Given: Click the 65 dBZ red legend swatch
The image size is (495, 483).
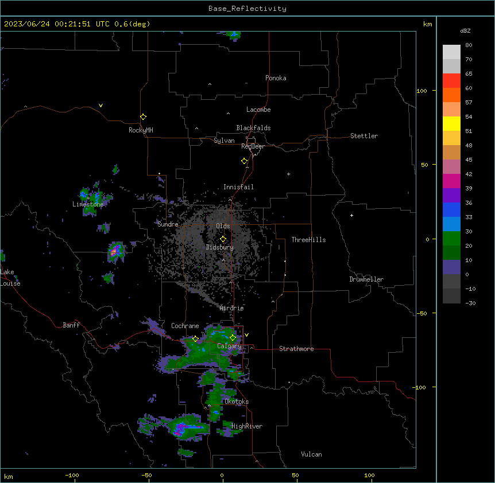Looking at the screenshot, I should point(451,81).
